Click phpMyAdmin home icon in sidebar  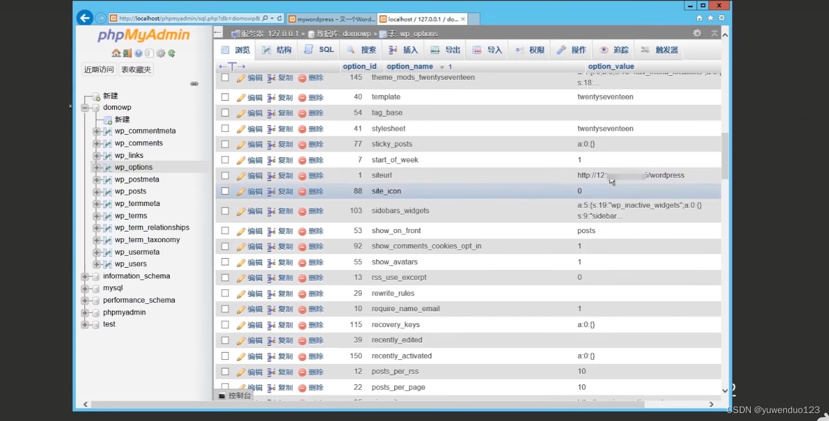point(116,53)
